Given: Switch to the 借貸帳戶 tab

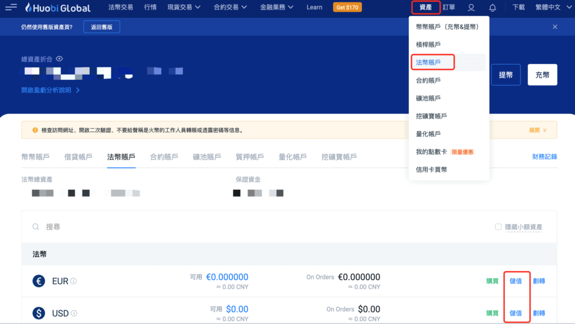Looking at the screenshot, I should point(78,157).
